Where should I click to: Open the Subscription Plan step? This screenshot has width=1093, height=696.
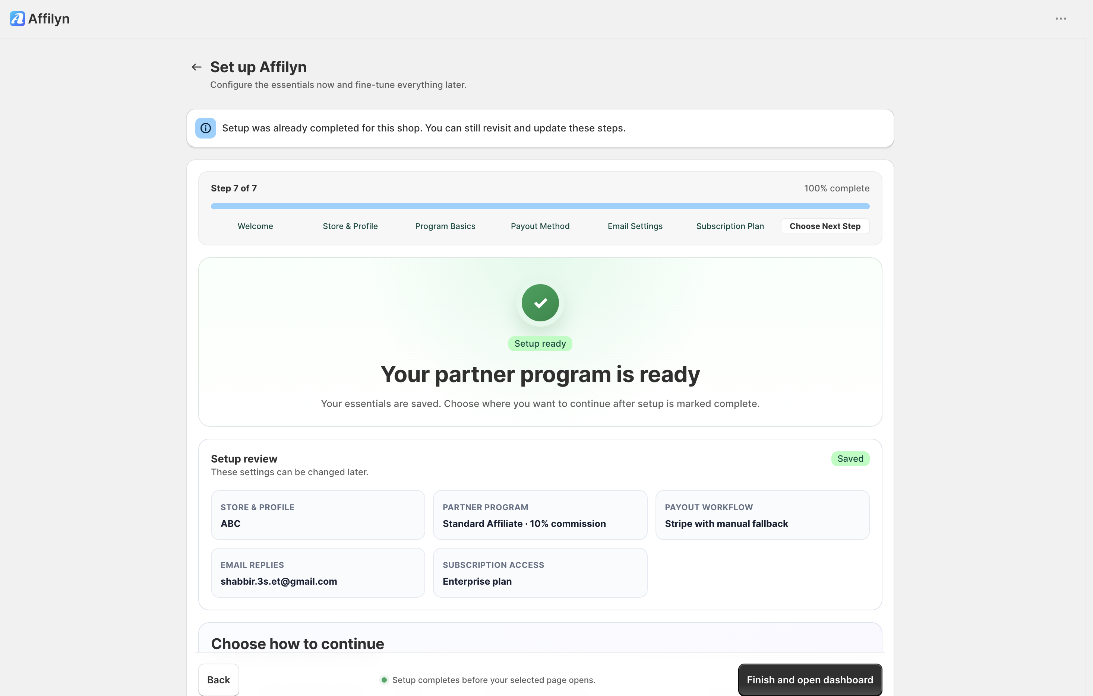tap(730, 226)
